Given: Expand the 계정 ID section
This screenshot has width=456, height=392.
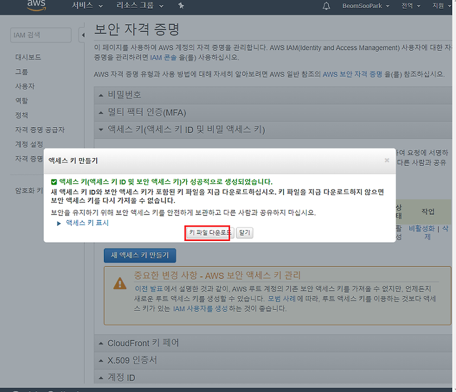Looking at the screenshot, I should pyautogui.click(x=273, y=377).
